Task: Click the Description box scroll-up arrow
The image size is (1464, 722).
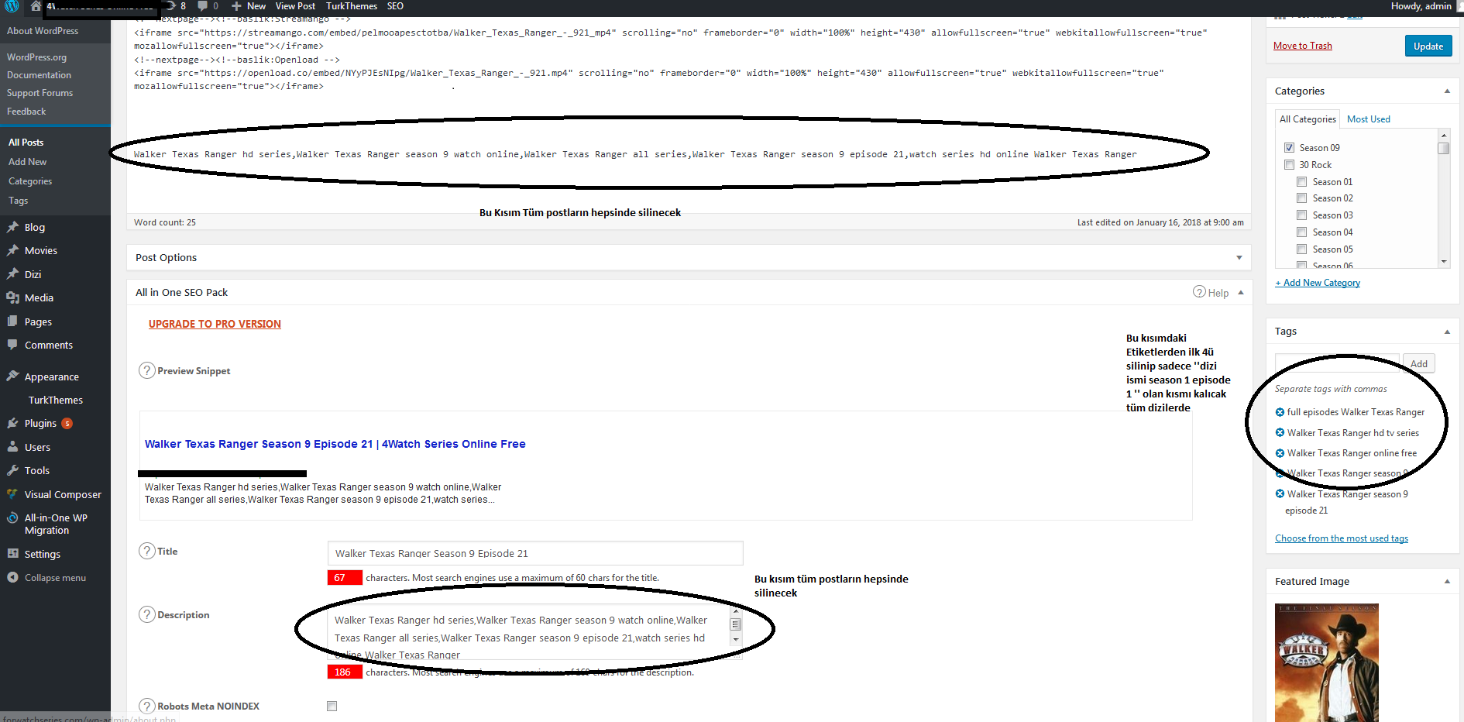Action: (x=736, y=611)
